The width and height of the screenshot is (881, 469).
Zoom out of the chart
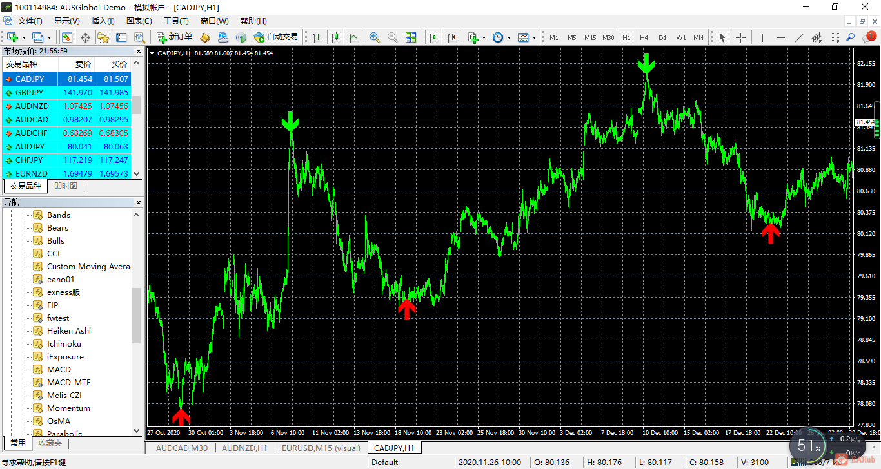pyautogui.click(x=392, y=37)
